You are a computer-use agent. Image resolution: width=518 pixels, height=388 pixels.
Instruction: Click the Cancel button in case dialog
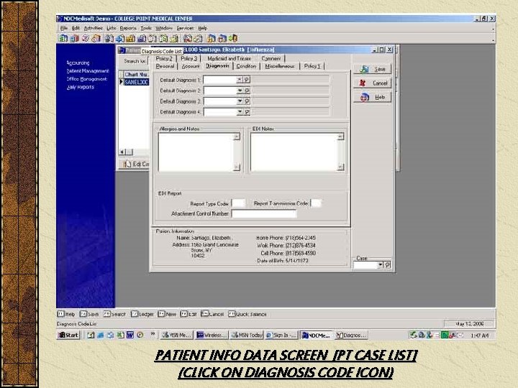tap(373, 83)
